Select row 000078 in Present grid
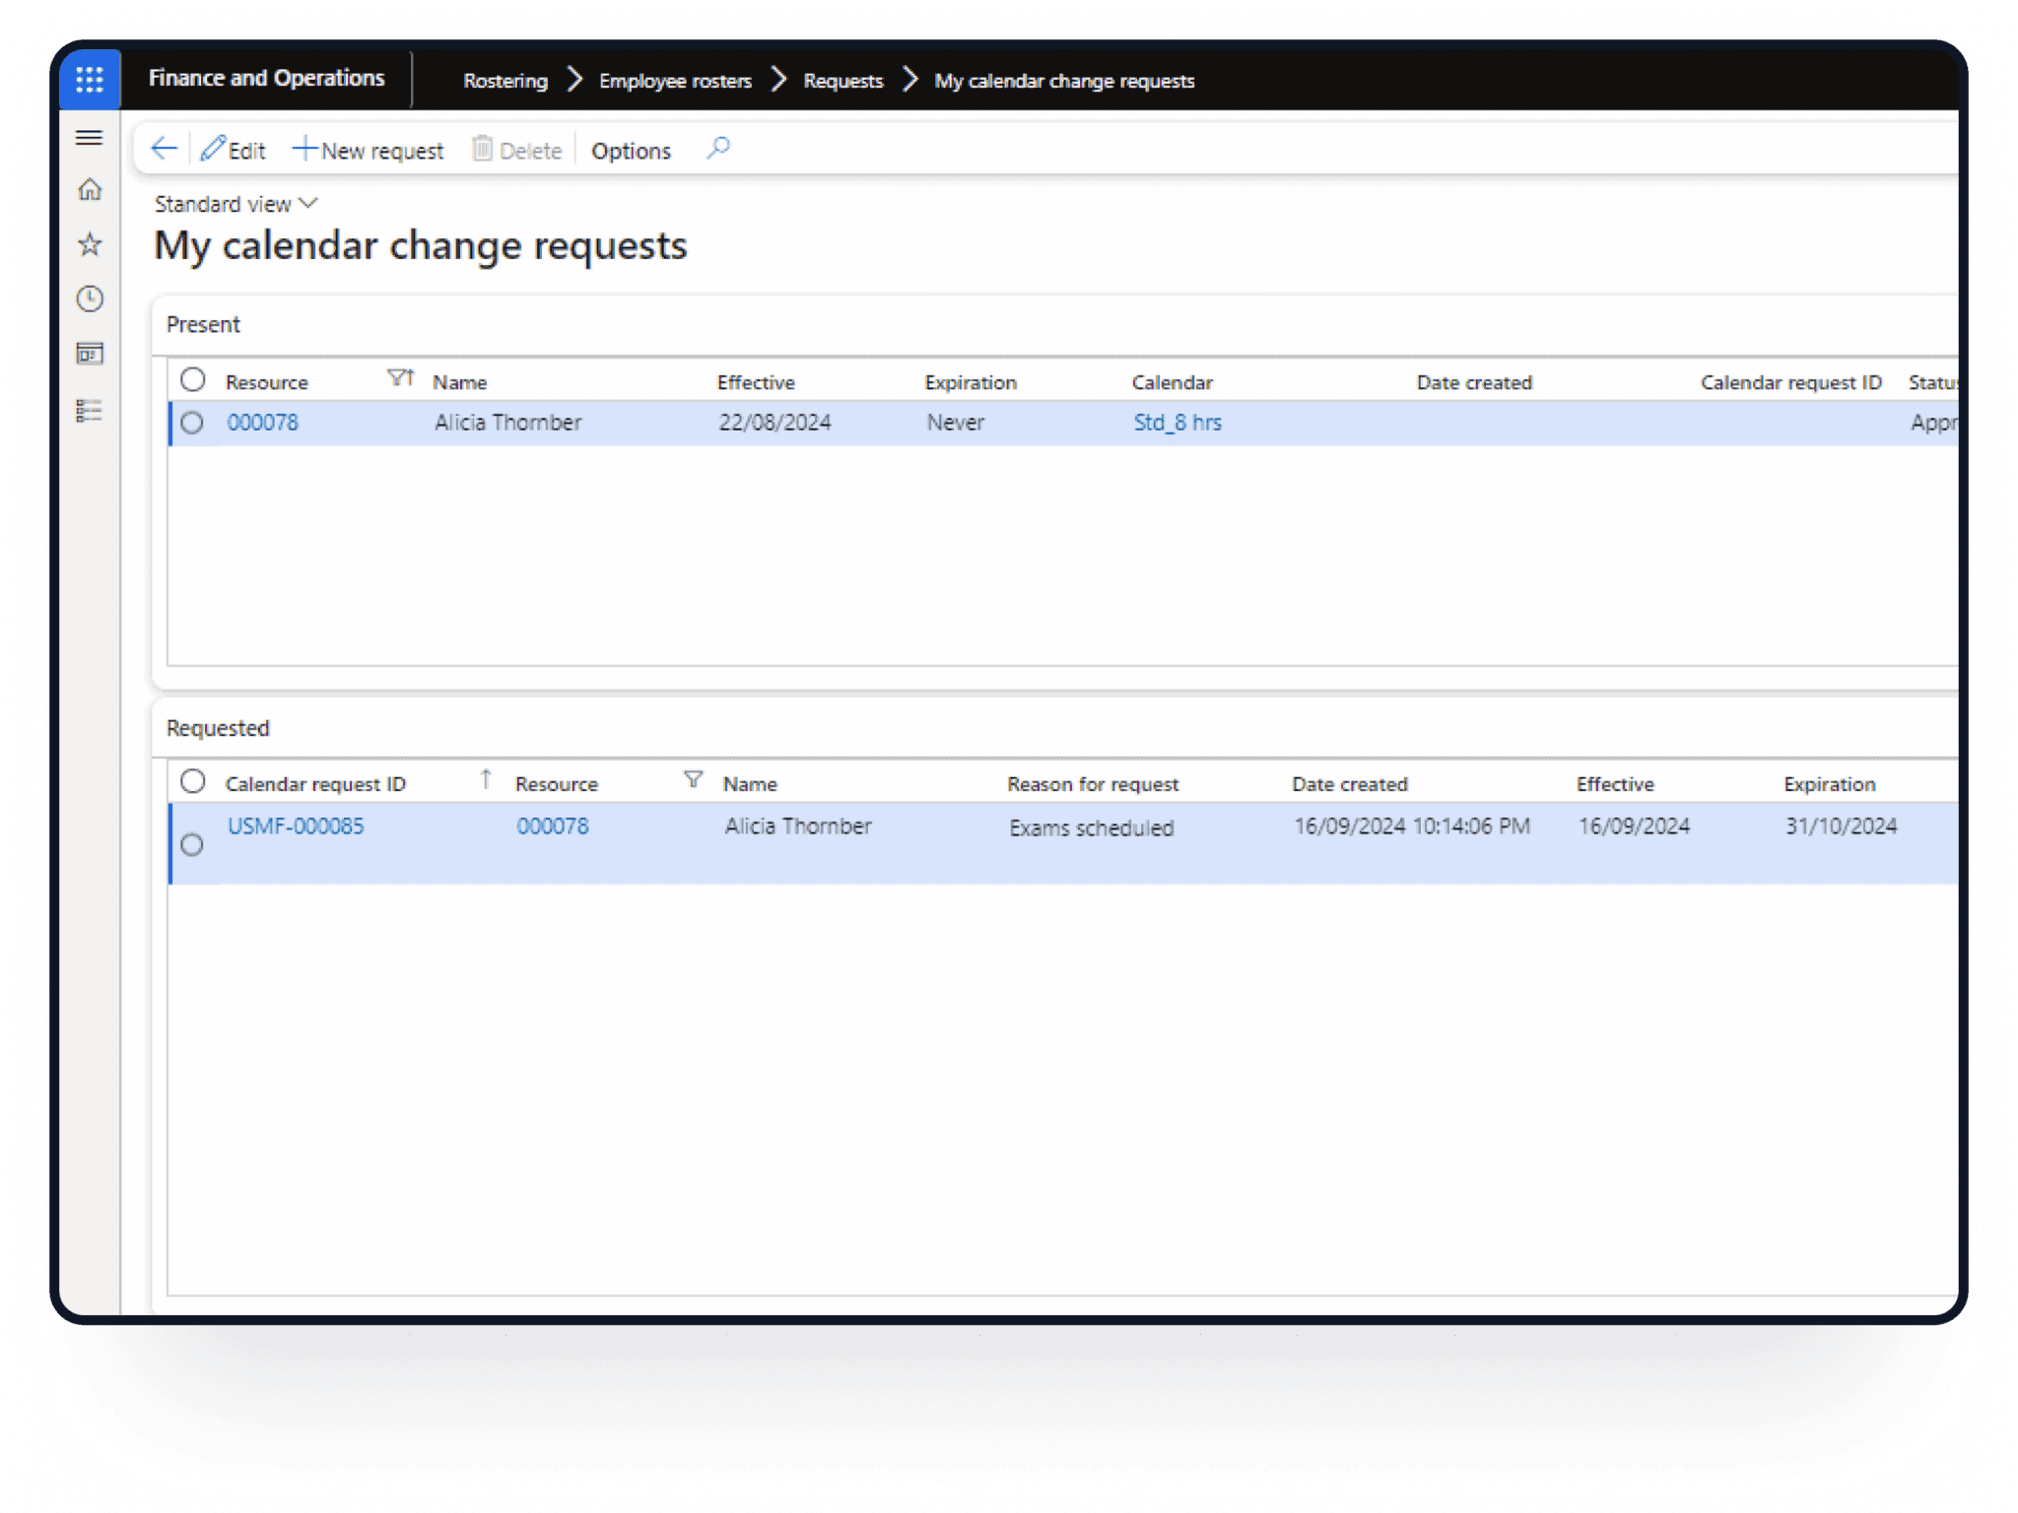Image resolution: width=2018 pixels, height=1513 pixels. click(192, 424)
